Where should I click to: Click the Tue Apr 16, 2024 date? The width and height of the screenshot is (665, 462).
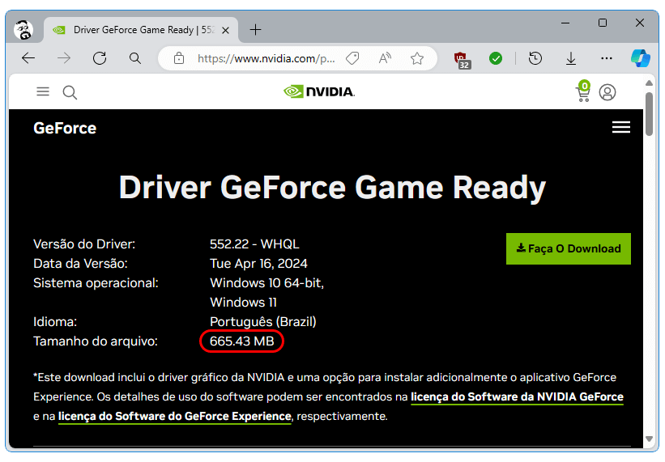258,264
